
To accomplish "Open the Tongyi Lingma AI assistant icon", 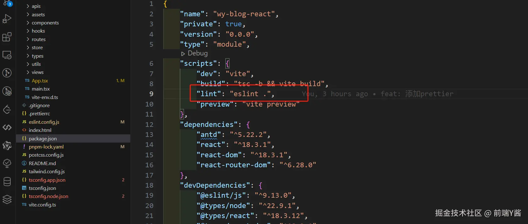I will coord(7,145).
